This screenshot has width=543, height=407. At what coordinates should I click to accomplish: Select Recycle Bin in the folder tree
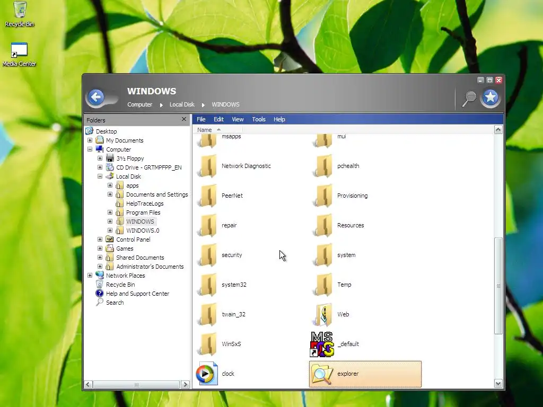click(120, 285)
